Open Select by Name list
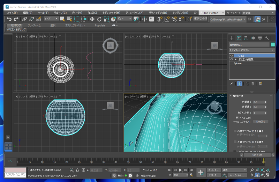This screenshot has width=279, height=182. tap(69, 19)
